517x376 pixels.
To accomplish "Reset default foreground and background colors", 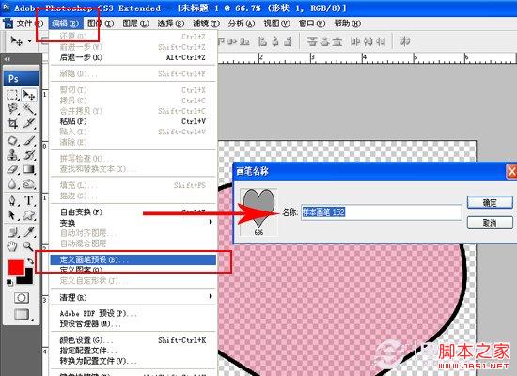I will [x=9, y=283].
